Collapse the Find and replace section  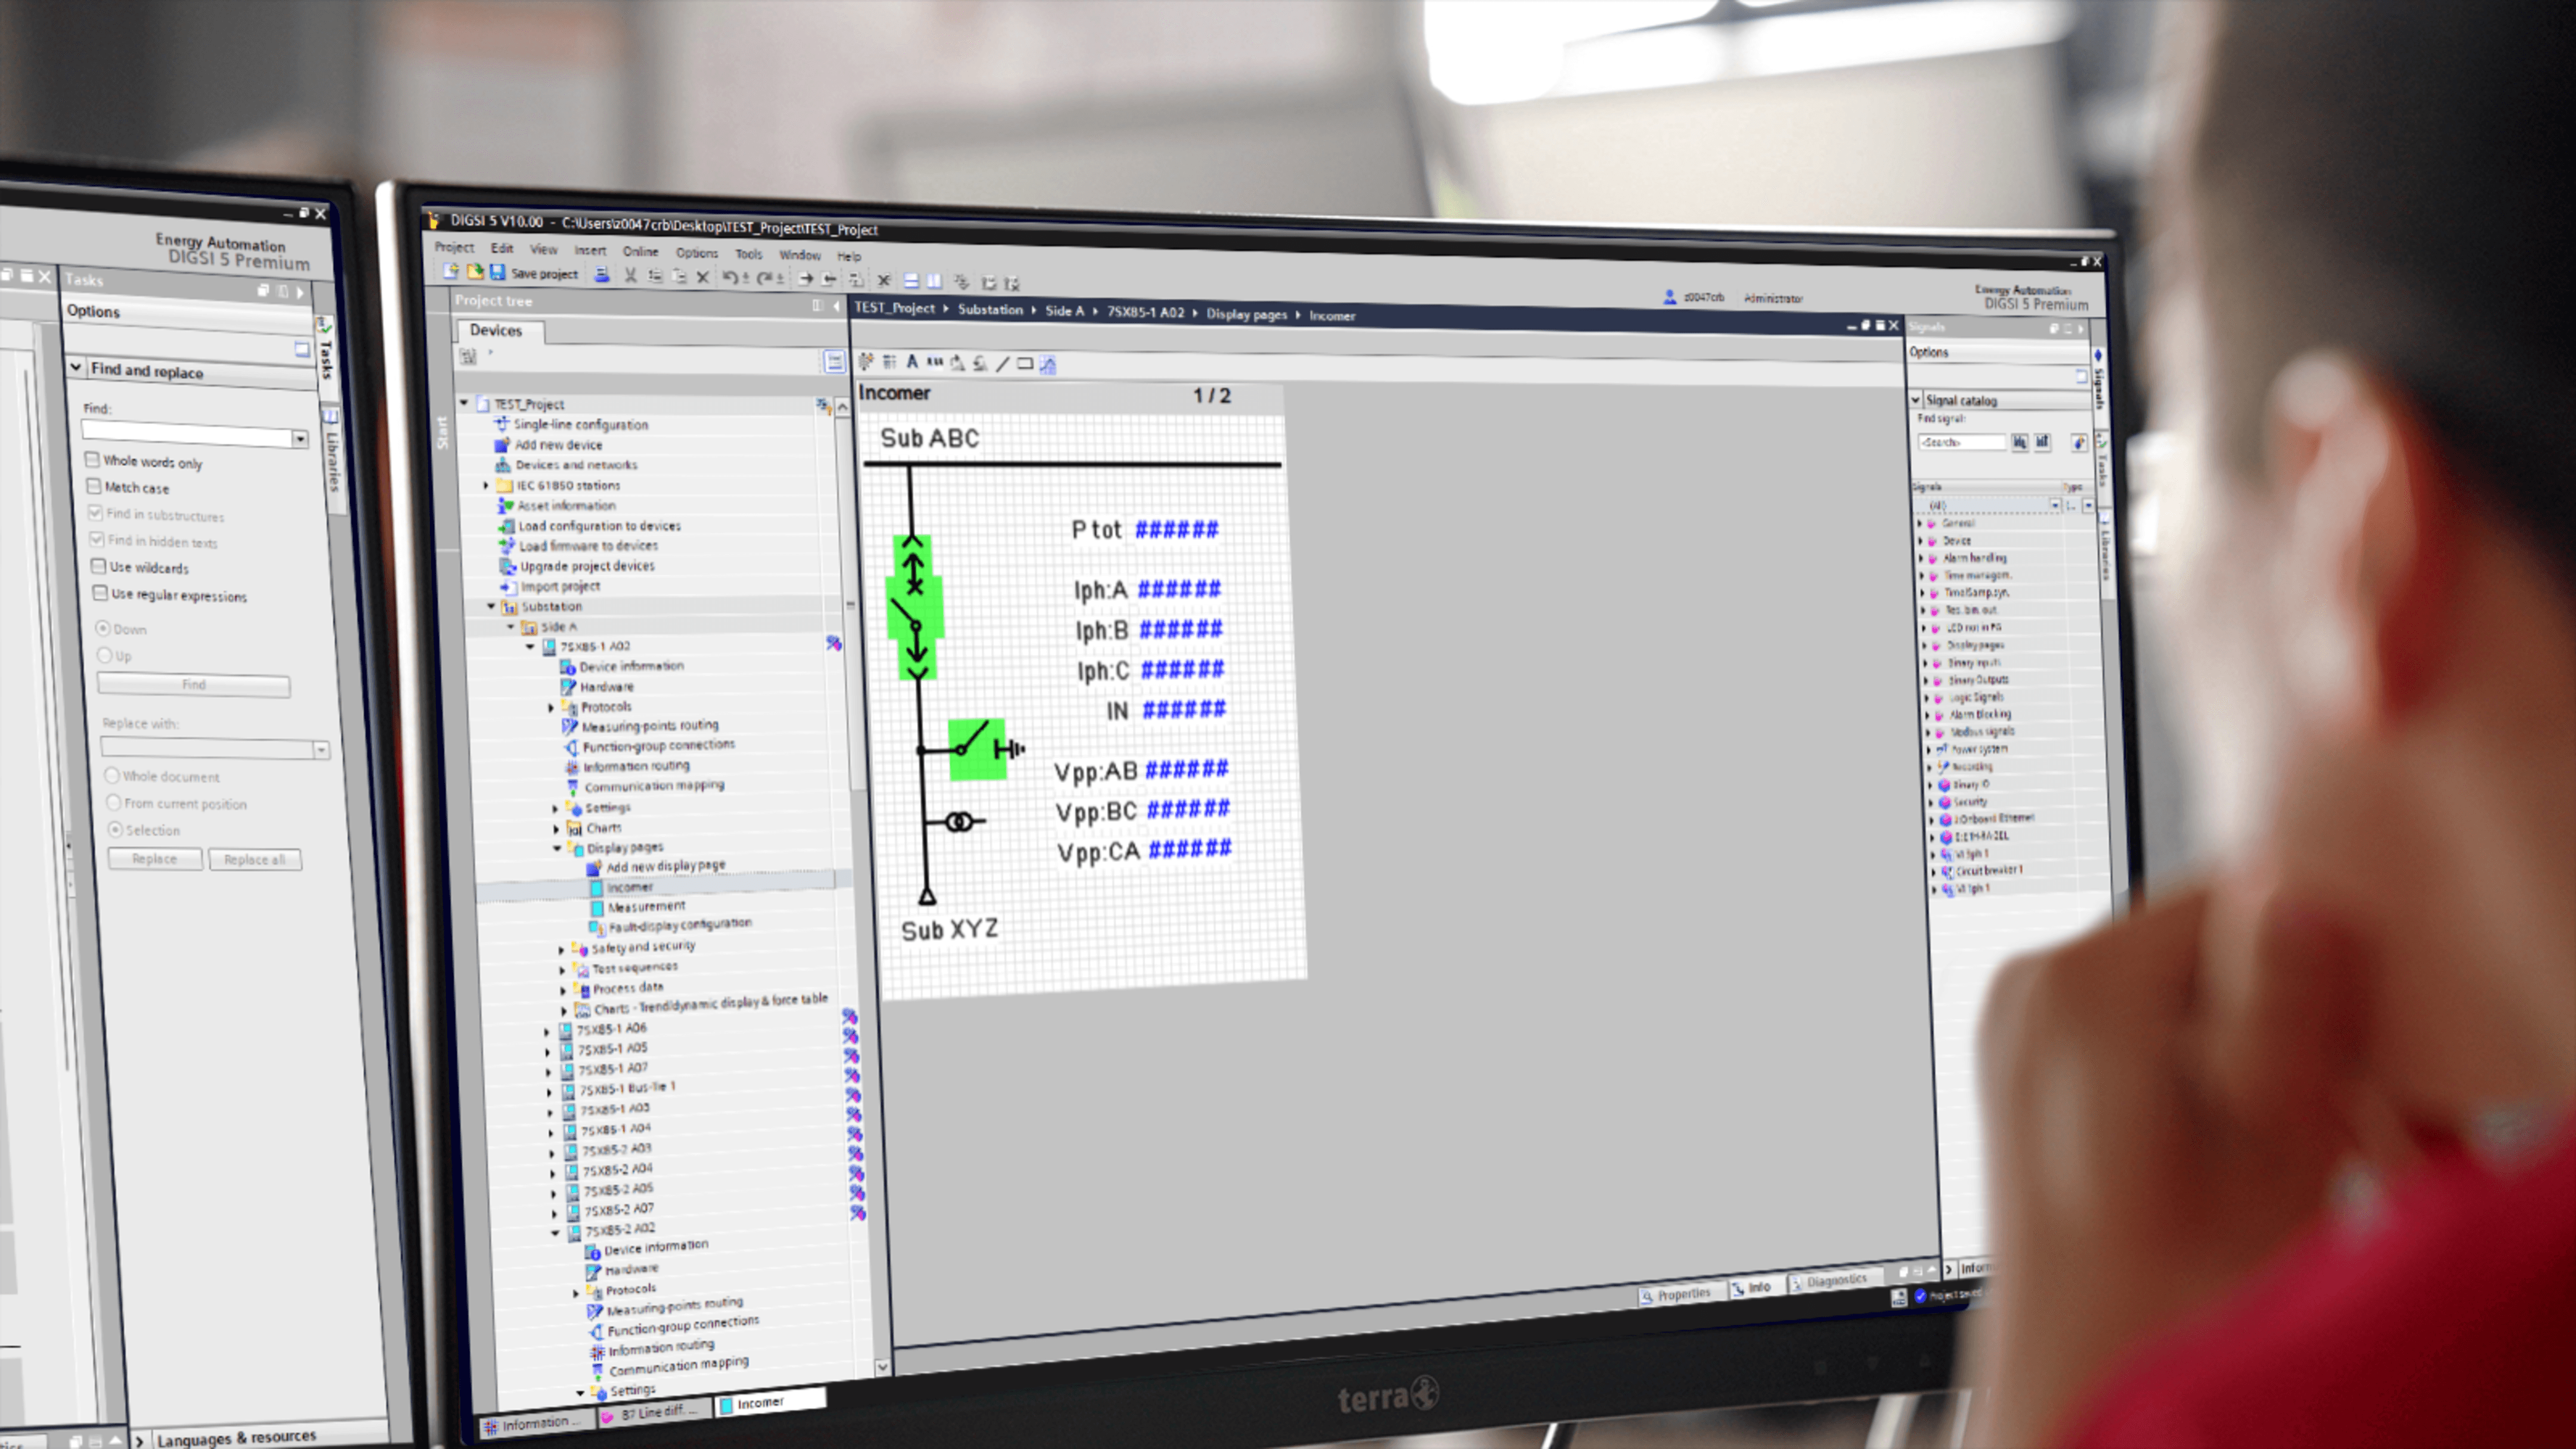coord(76,367)
